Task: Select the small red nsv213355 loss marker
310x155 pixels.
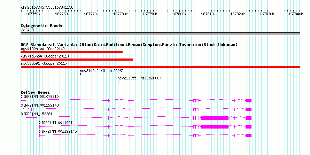Action: [x=118, y=82]
